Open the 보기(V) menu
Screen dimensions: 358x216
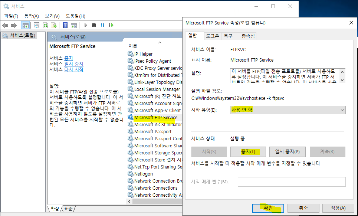(52, 16)
